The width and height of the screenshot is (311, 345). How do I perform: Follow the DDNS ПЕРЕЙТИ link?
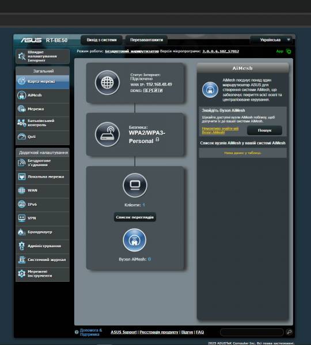153,90
